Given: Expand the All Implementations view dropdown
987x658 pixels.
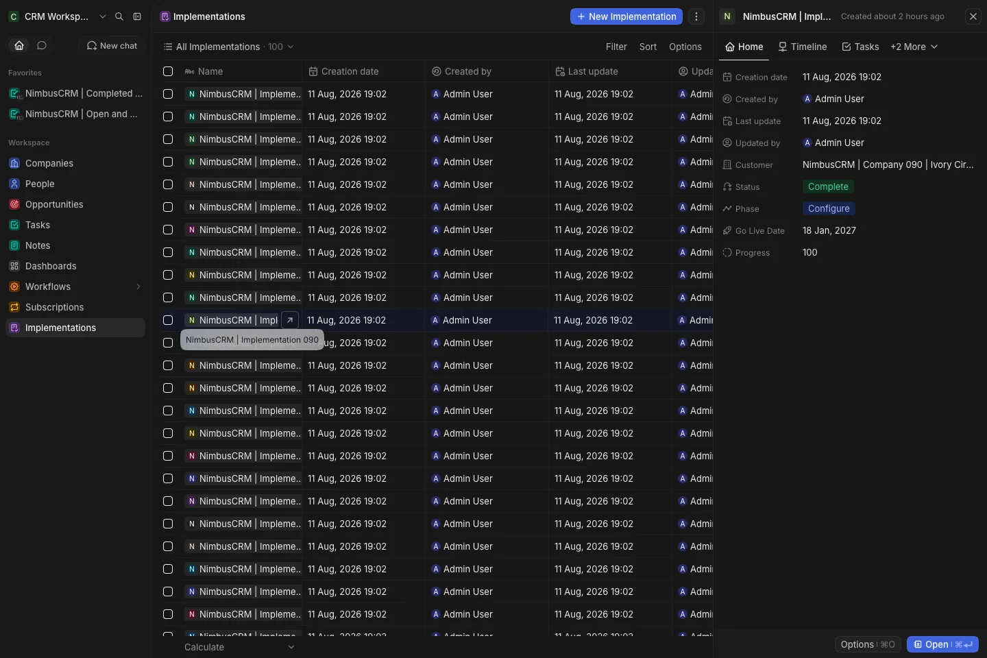Looking at the screenshot, I should [228, 47].
